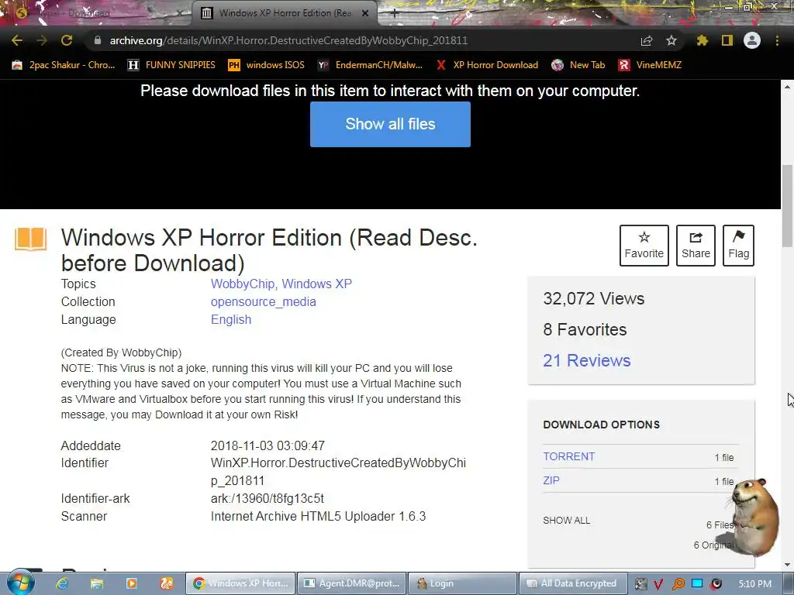Reload the page with the refresh icon
Image resolution: width=794 pixels, height=595 pixels.
[67, 40]
